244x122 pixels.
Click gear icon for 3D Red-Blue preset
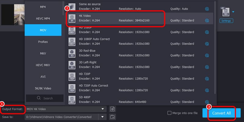[x=207, y=55]
